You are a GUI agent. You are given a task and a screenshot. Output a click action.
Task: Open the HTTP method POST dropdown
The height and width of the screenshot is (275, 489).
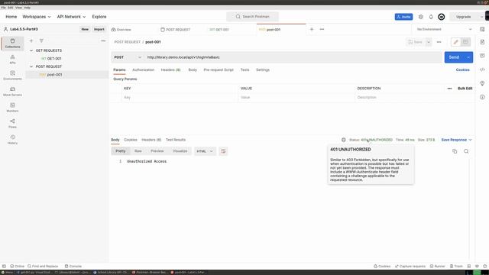click(128, 57)
